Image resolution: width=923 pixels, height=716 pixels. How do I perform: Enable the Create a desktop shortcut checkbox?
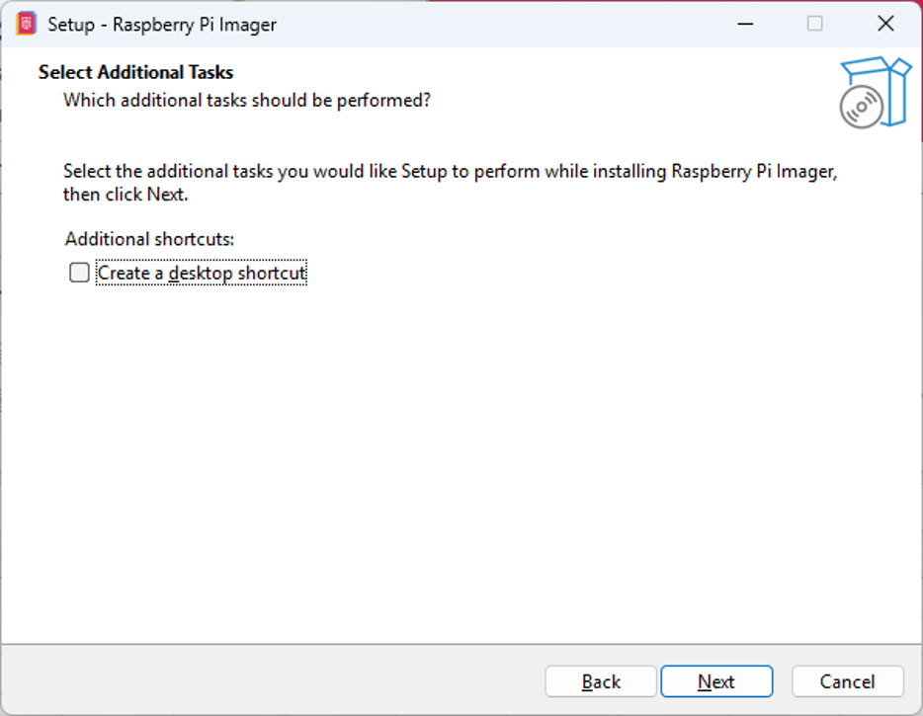click(79, 273)
